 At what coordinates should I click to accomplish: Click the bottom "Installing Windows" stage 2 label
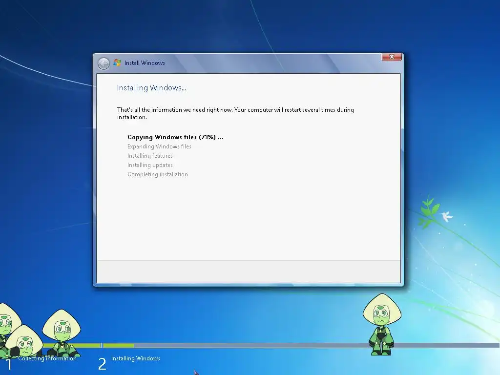pyautogui.click(x=136, y=358)
